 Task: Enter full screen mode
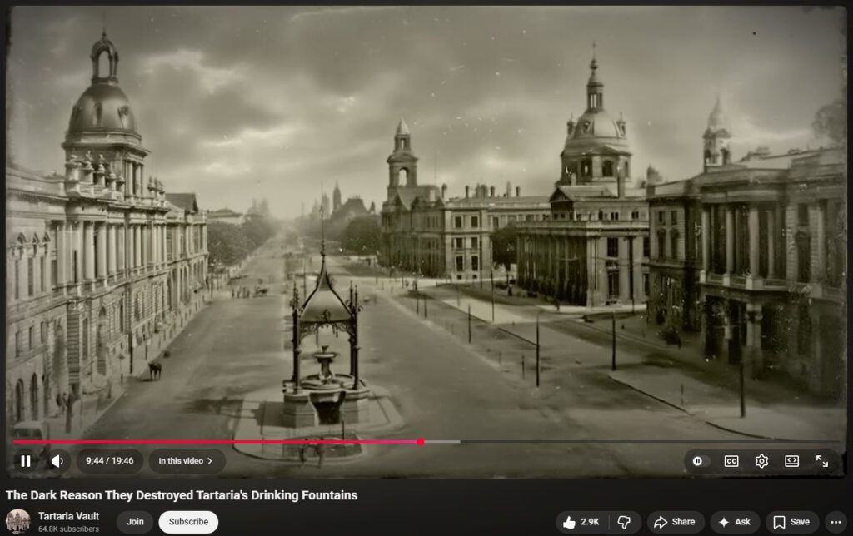[x=822, y=461]
